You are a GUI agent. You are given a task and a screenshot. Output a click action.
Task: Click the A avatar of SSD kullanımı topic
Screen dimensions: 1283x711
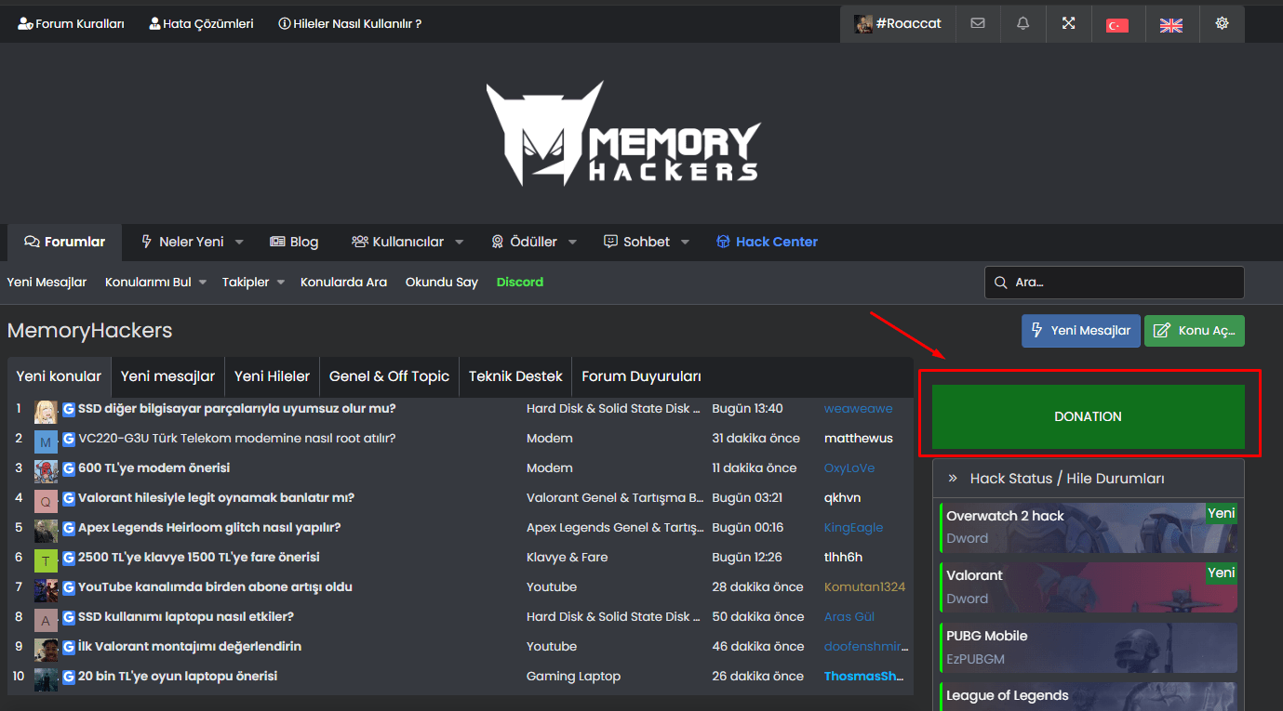46,620
